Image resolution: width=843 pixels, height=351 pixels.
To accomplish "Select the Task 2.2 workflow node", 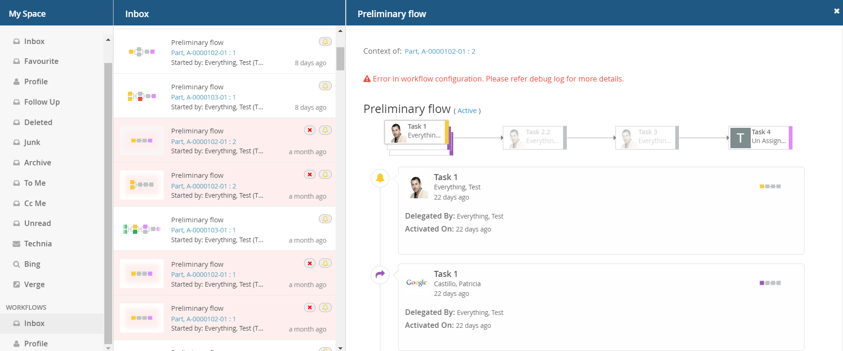I will (x=534, y=138).
